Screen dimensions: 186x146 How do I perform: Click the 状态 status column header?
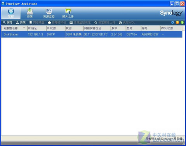(74, 28)
